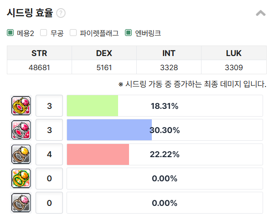Click the green 18.31% efficiency bar
This screenshot has height=220, width=274.
tap(93, 106)
